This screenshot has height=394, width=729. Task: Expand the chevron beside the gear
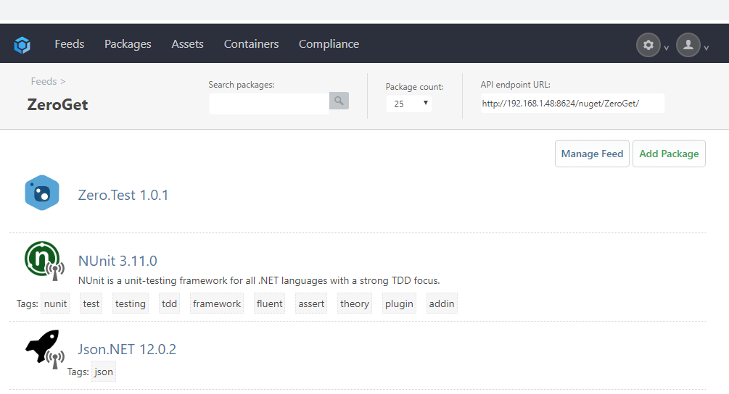click(666, 48)
